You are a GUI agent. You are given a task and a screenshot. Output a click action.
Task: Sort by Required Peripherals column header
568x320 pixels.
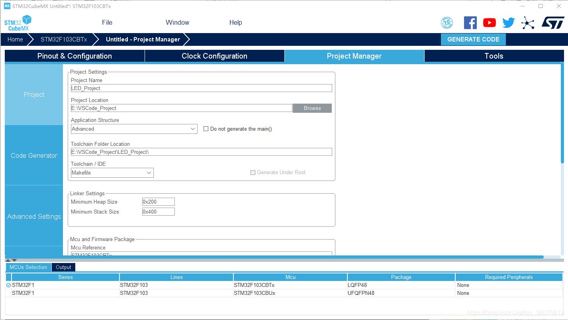tap(509, 277)
